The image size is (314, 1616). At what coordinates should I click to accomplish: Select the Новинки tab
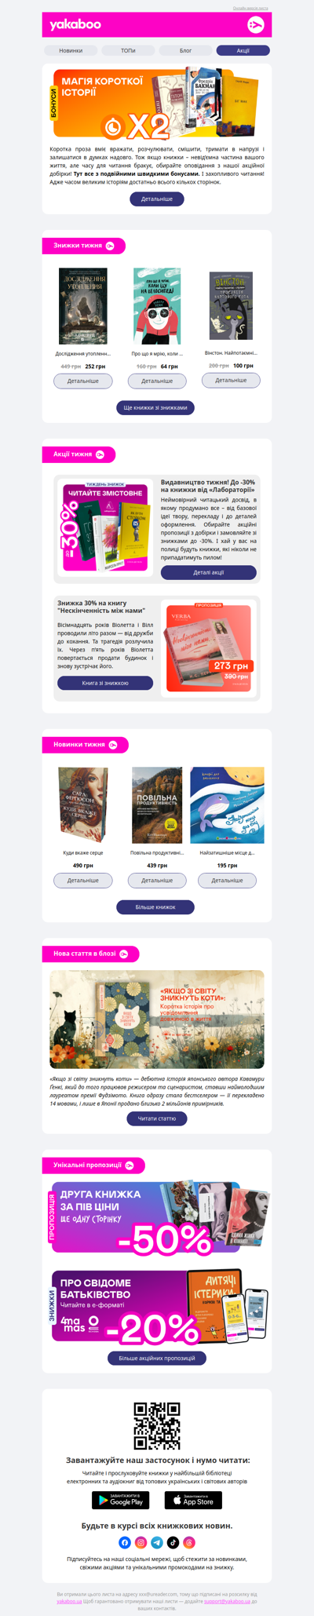click(71, 50)
